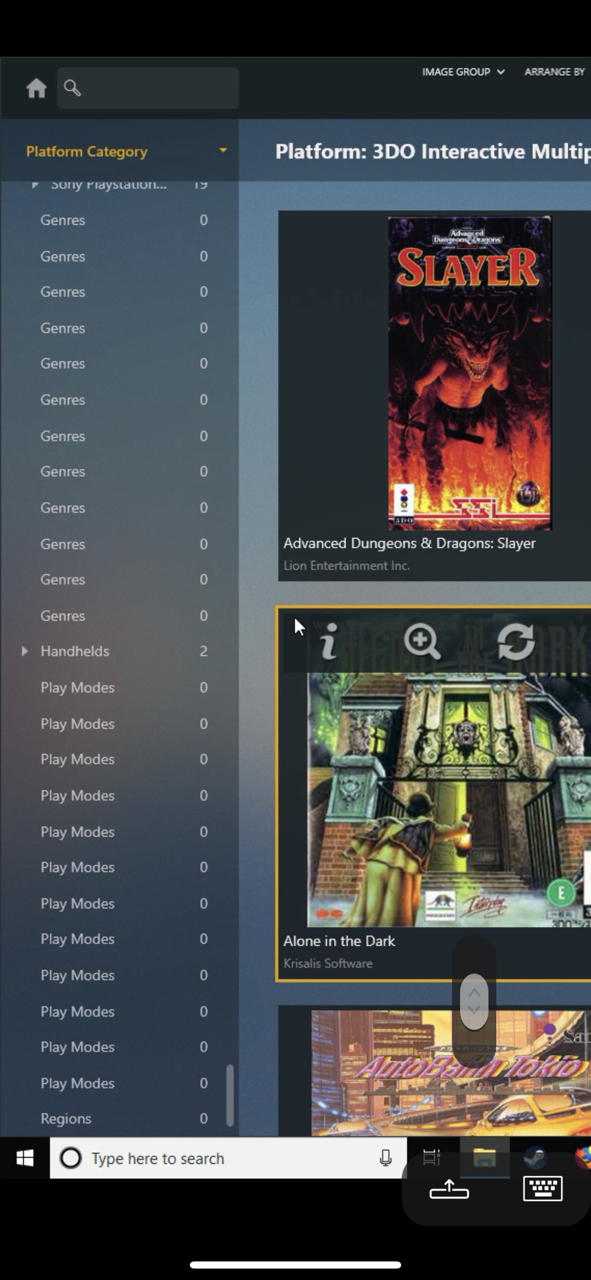This screenshot has width=591, height=1280.
Task: Open the ARRANGE BY menu
Action: tap(555, 72)
